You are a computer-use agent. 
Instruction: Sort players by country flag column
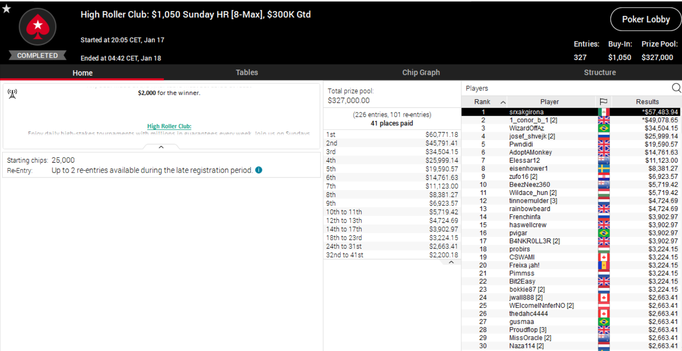pos(604,102)
